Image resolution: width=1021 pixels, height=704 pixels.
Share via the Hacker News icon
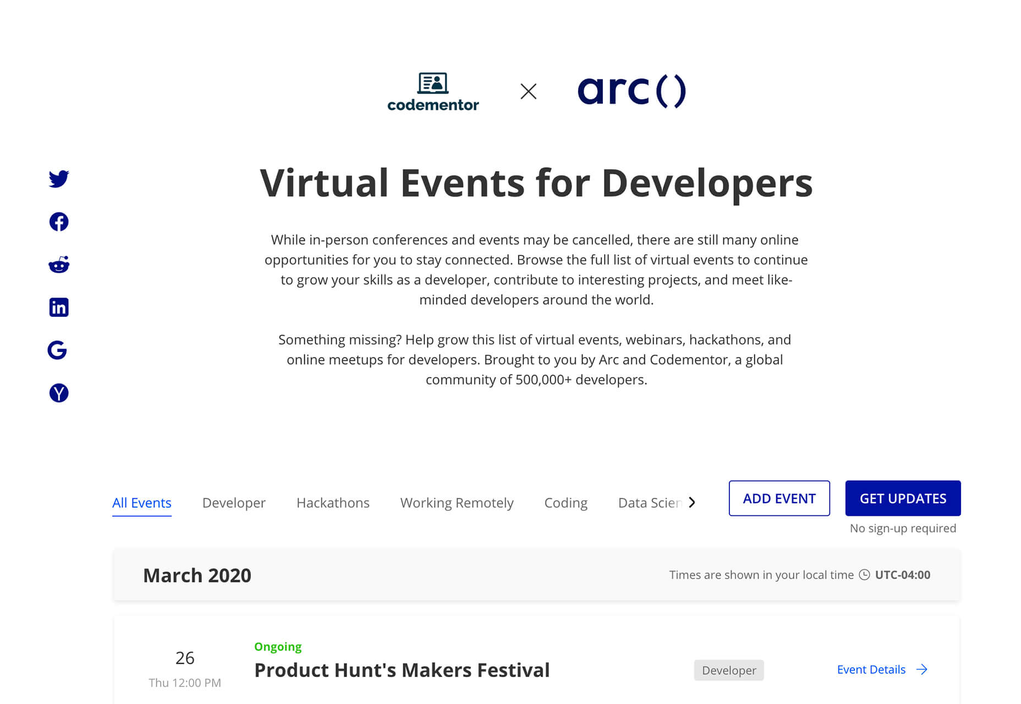(59, 393)
